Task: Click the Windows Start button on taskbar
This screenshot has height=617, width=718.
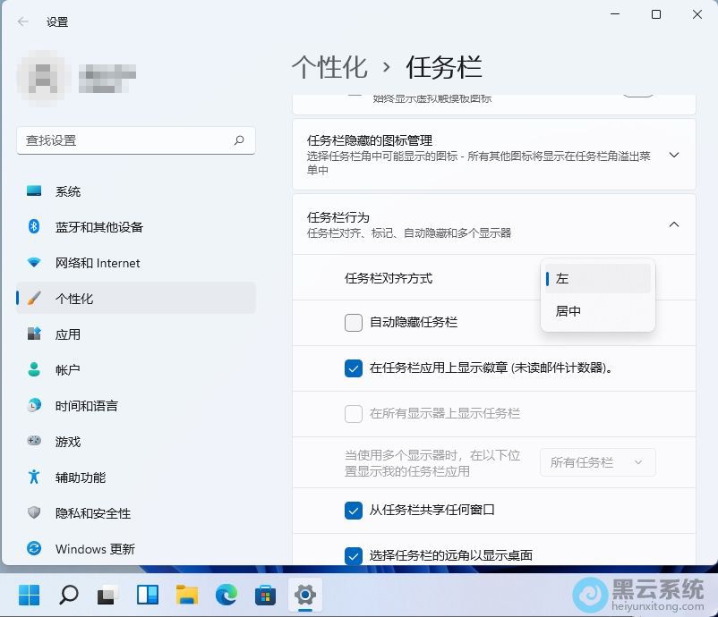Action: point(29,595)
